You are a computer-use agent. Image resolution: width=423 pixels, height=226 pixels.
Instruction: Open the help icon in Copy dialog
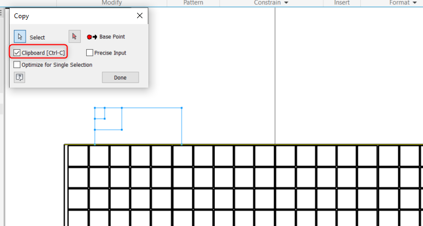(x=19, y=77)
